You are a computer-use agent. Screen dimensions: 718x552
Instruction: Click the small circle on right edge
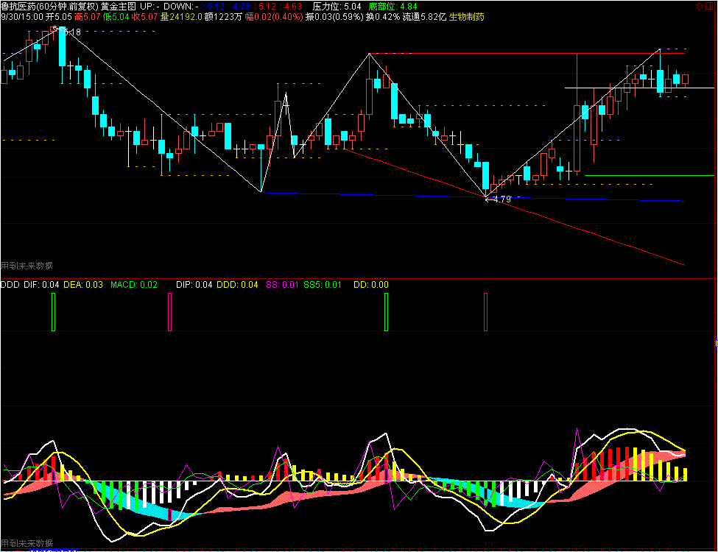pyautogui.click(x=716, y=344)
